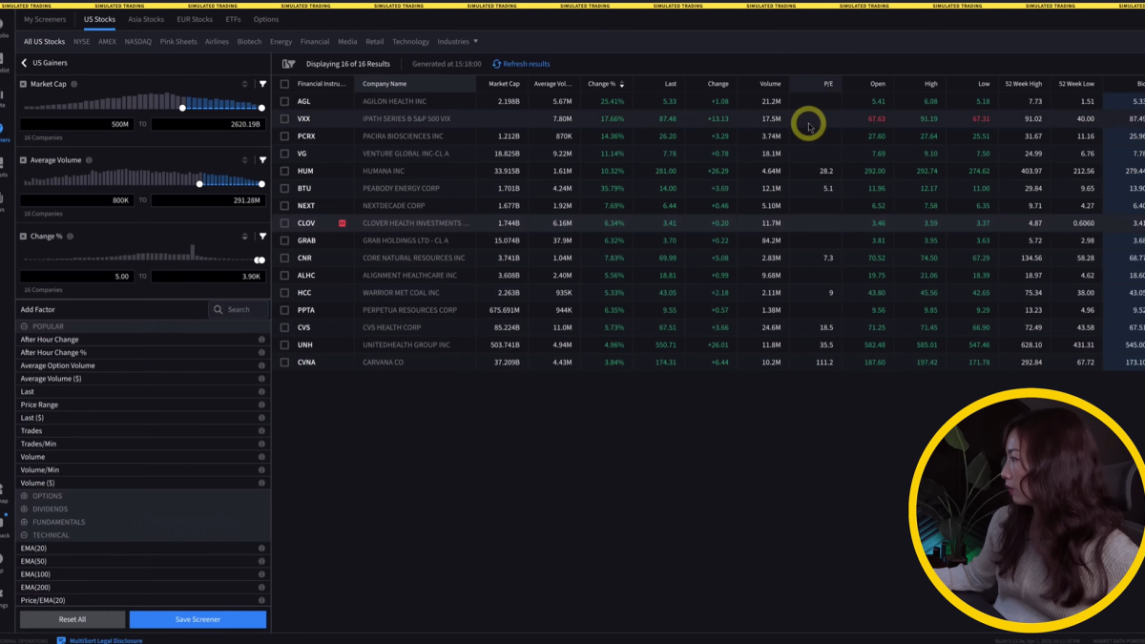The height and width of the screenshot is (644, 1145).
Task: Click the Refresh results link
Action: (x=521, y=64)
